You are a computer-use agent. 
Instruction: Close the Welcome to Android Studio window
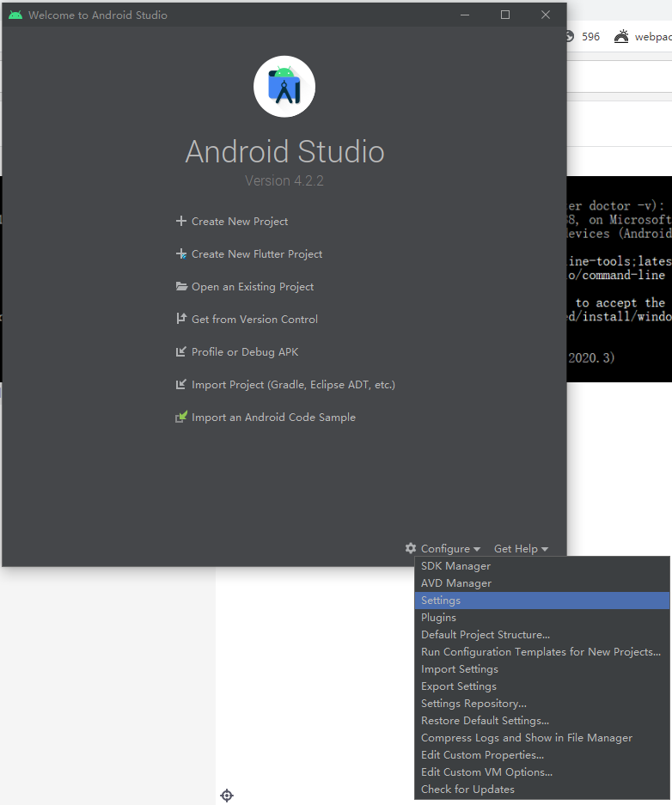tap(546, 15)
